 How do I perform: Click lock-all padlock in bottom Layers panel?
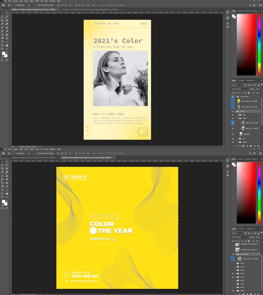[x=249, y=241]
